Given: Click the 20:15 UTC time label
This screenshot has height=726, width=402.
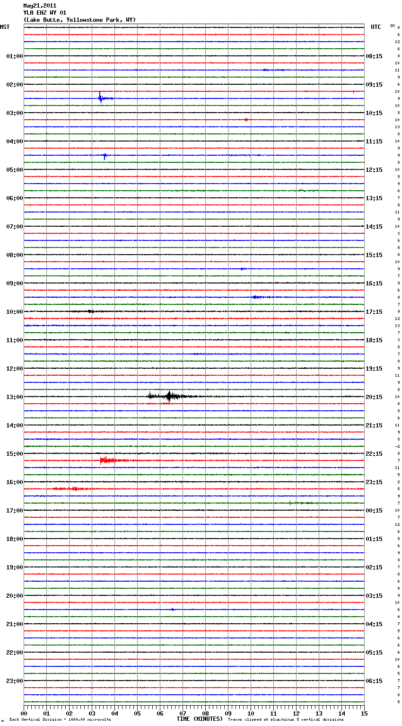Looking at the screenshot, I should (x=374, y=397).
